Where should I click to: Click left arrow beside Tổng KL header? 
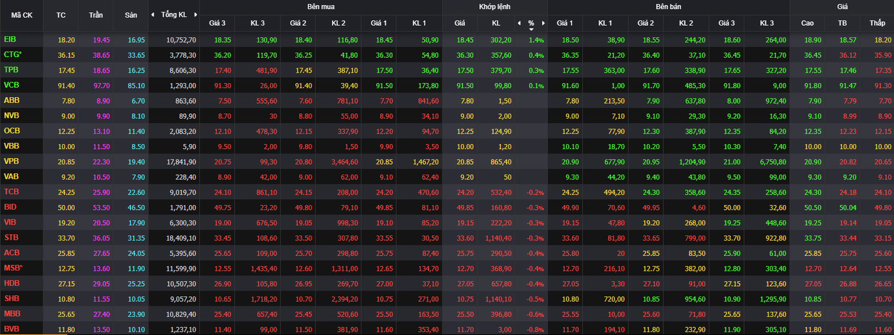pos(152,15)
